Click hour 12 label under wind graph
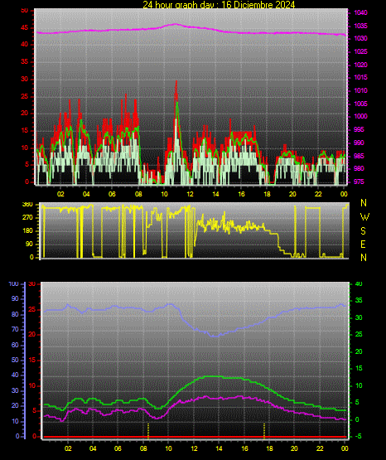 (x=190, y=194)
